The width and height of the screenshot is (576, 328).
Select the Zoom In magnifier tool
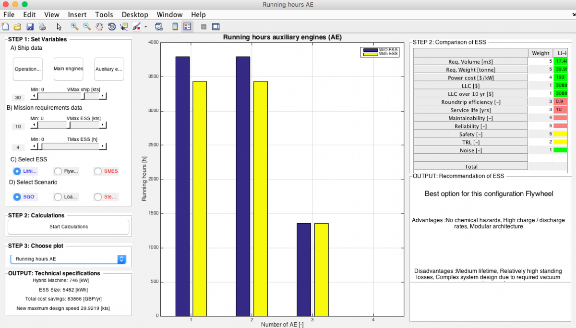[x=74, y=27]
